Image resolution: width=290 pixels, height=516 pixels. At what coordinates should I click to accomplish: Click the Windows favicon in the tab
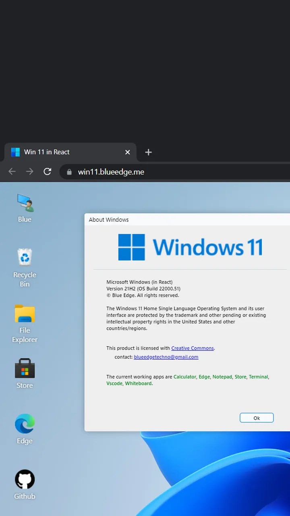15,152
